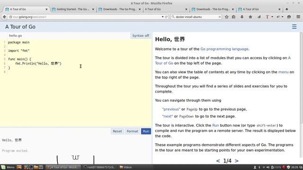
Task: Click the slide content vertical scrollbar
Action: click(x=301, y=78)
